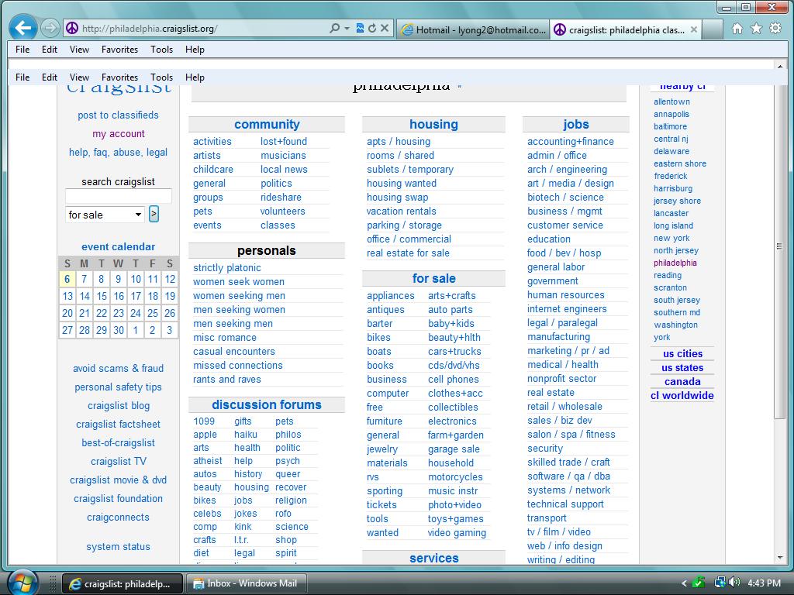Go back using the browser back arrow
The width and height of the screenshot is (794, 595).
pyautogui.click(x=22, y=28)
